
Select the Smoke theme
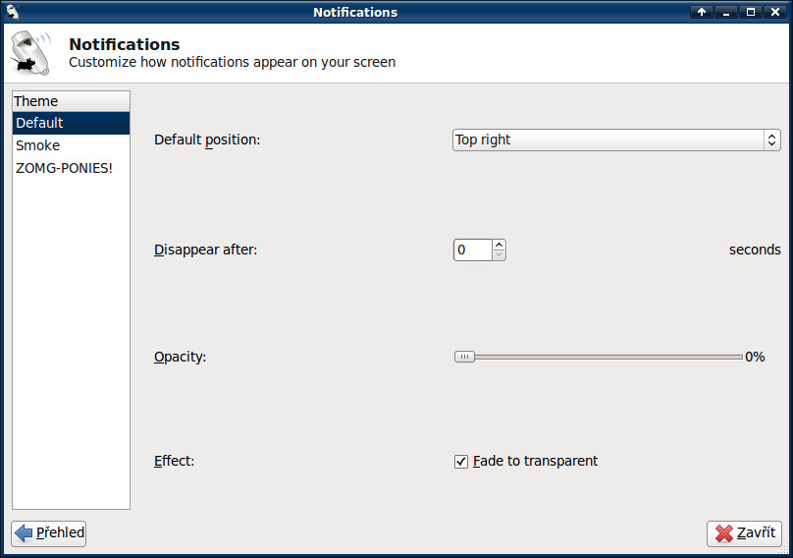click(x=37, y=145)
